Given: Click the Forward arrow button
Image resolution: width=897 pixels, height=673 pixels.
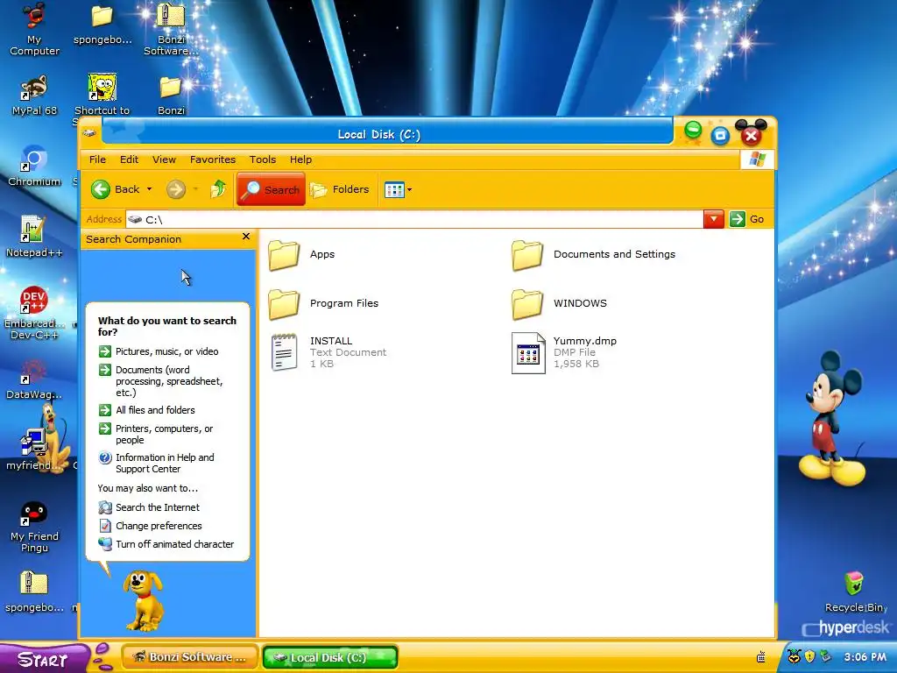Looking at the screenshot, I should pyautogui.click(x=176, y=189).
